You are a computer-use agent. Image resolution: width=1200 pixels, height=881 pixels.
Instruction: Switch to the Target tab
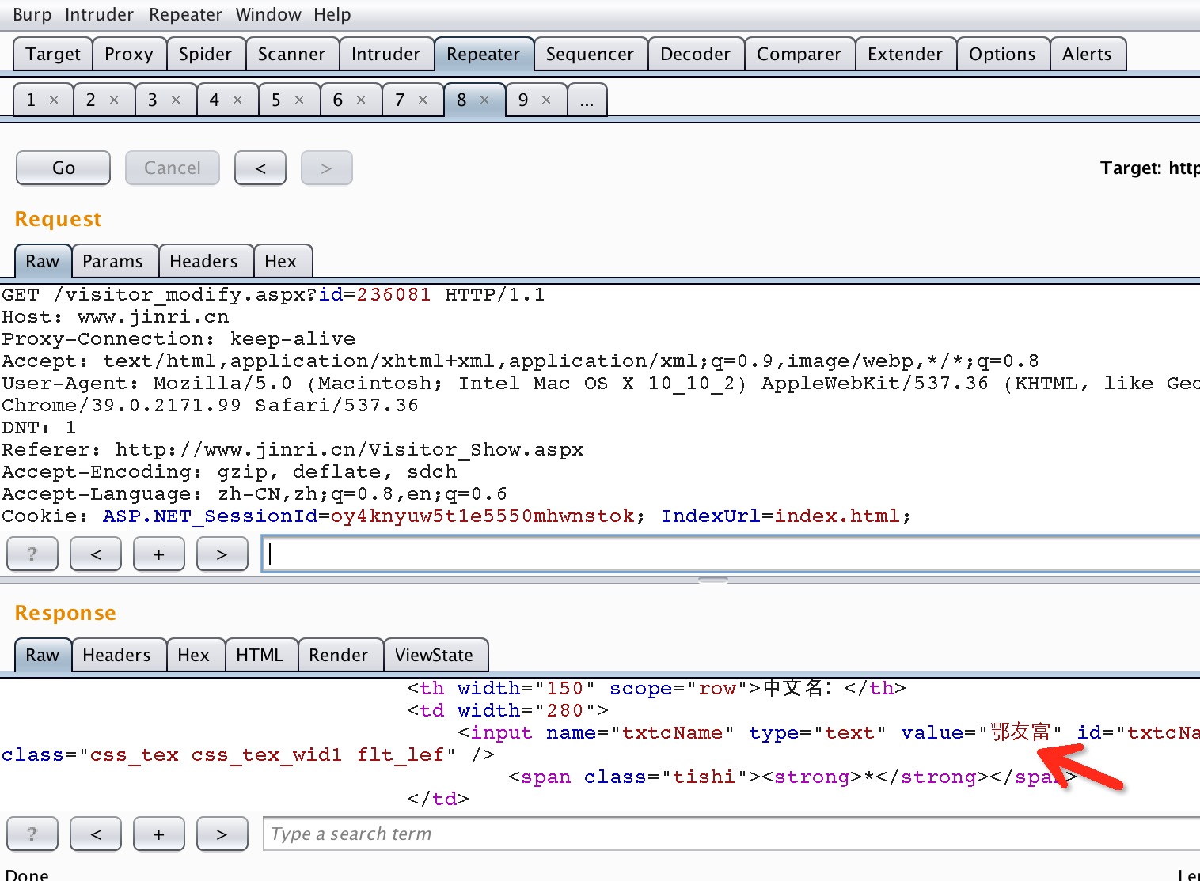click(53, 54)
